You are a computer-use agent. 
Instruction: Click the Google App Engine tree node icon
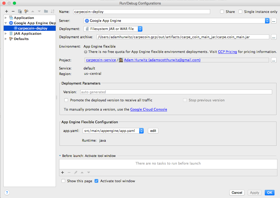click(x=11, y=23)
